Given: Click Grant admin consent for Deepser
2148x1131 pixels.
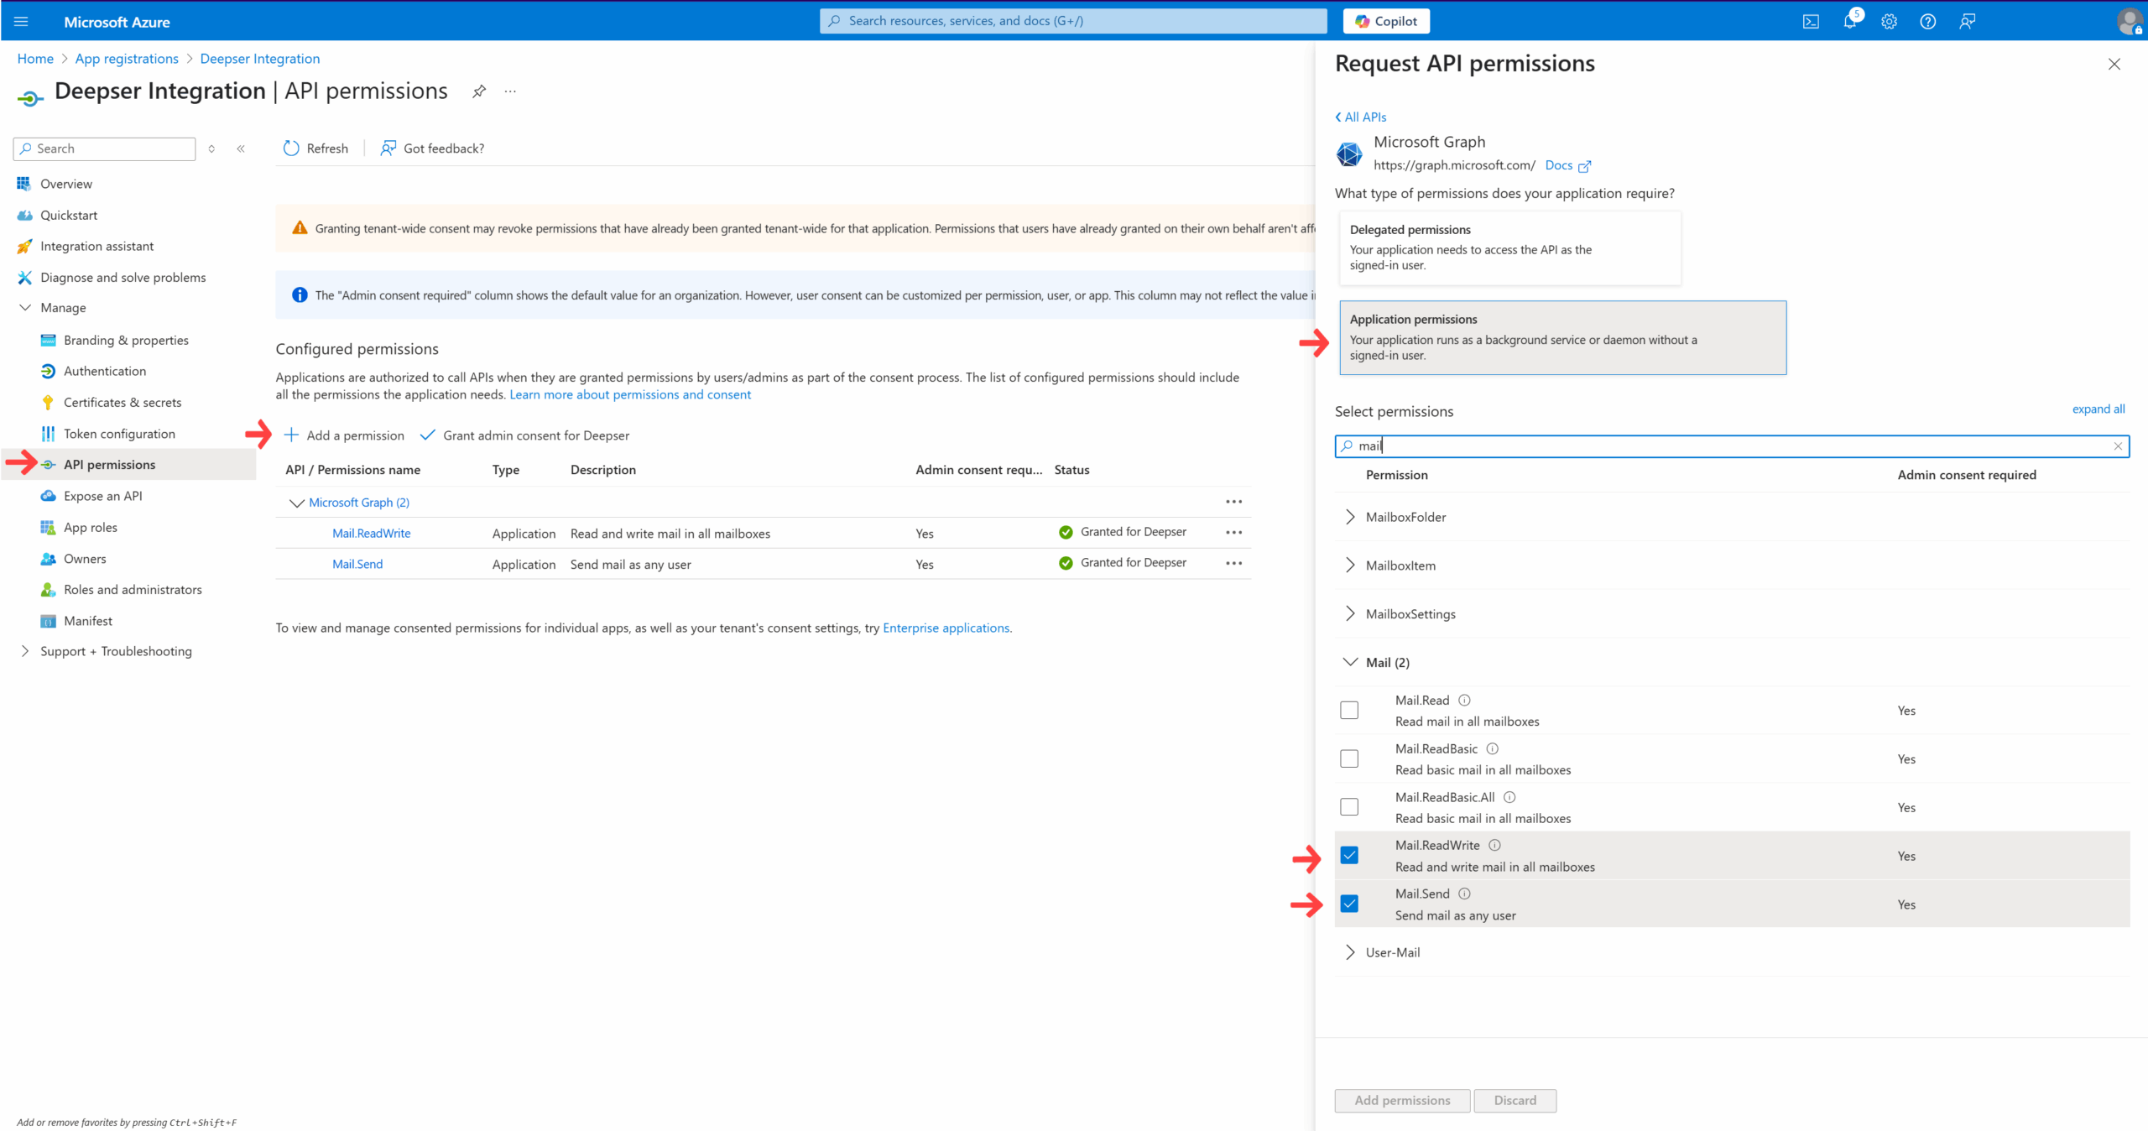Looking at the screenshot, I should [x=524, y=435].
